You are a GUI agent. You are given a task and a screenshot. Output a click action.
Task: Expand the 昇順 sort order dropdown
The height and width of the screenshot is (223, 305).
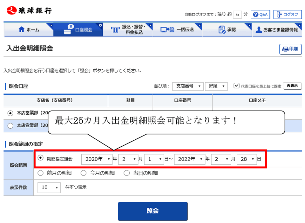[x=216, y=86]
